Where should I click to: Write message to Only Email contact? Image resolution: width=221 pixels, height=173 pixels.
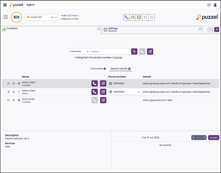(x=103, y=100)
